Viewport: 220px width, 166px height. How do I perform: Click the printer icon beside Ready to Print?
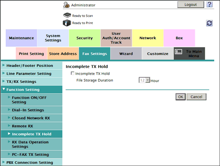[x=67, y=23]
